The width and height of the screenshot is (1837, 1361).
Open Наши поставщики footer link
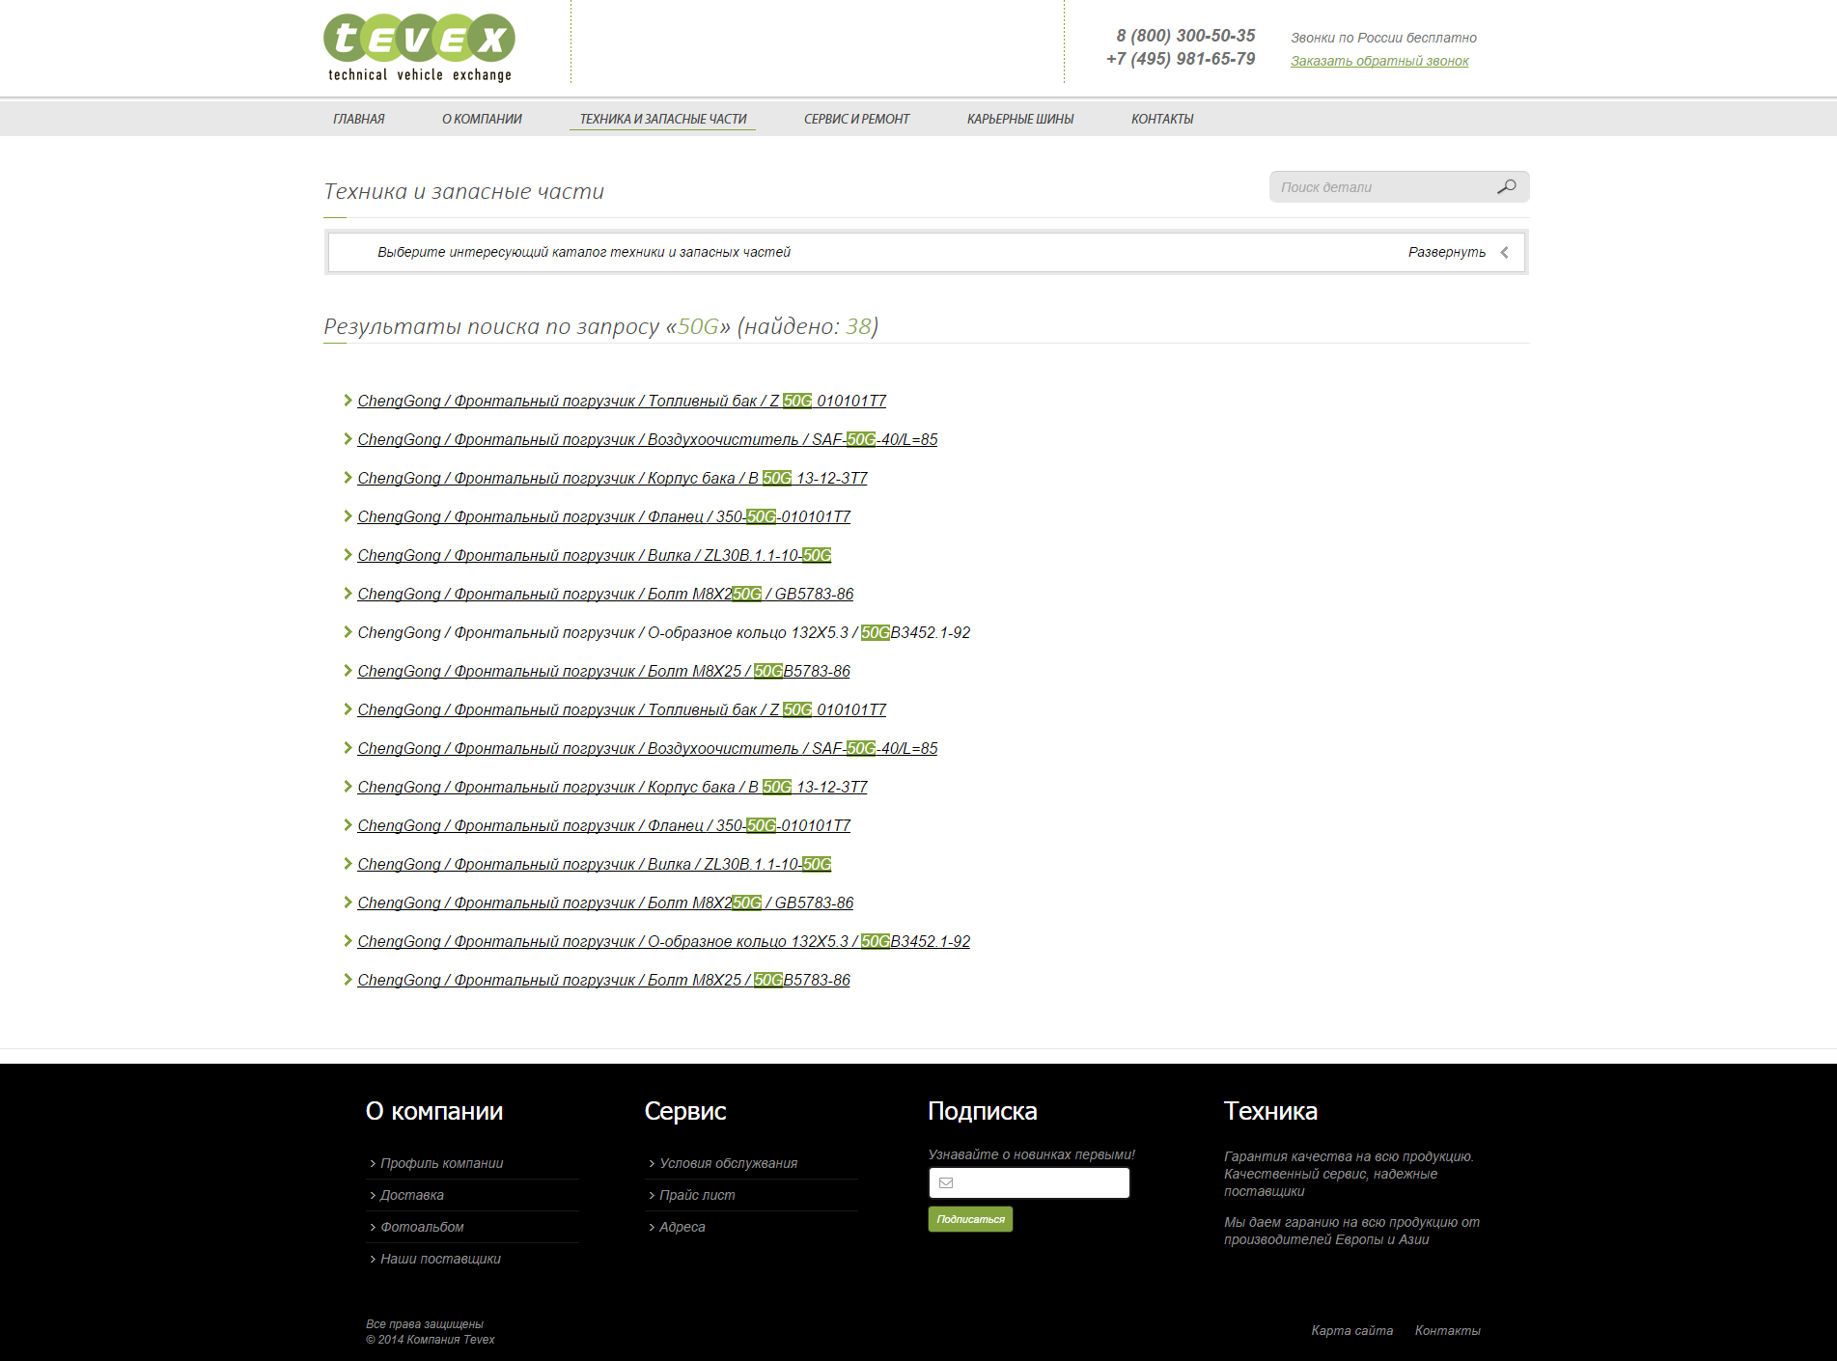tap(440, 1259)
